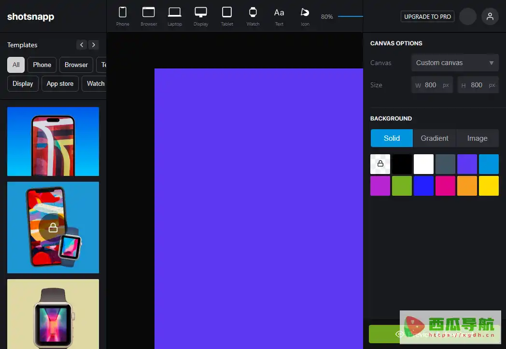Go to next templates page
This screenshot has width=506, height=349.
pyautogui.click(x=94, y=45)
